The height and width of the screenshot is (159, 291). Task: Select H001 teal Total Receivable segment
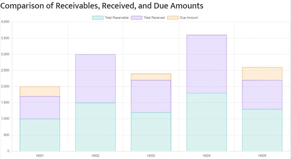coord(40,135)
